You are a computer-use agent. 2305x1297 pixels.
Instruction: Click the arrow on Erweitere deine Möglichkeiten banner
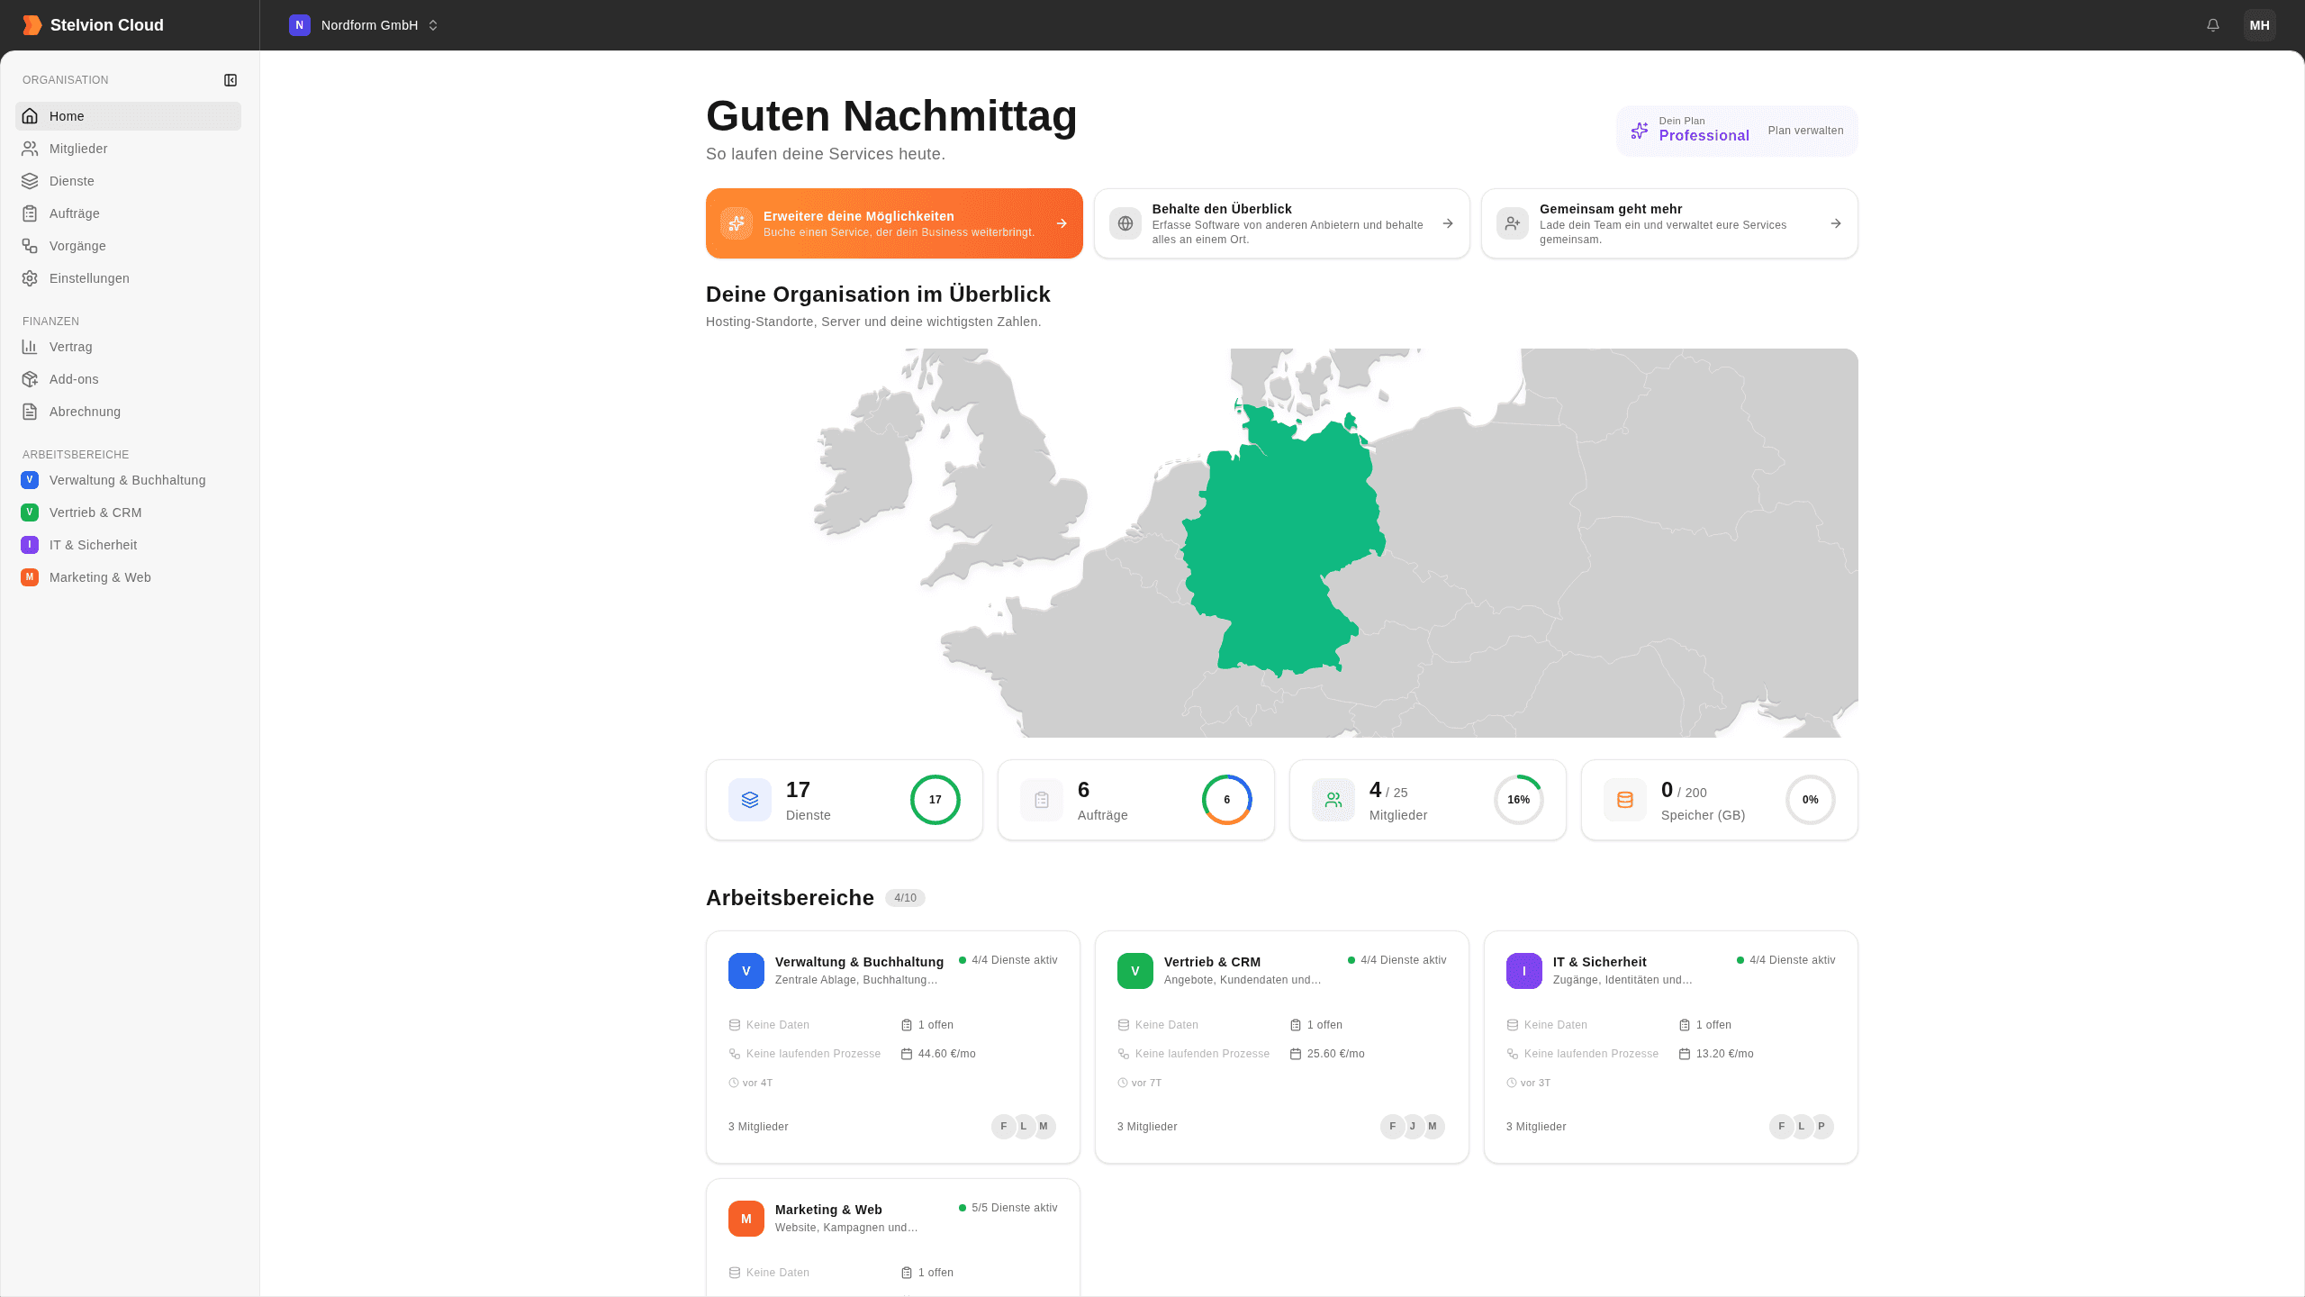point(1062,223)
